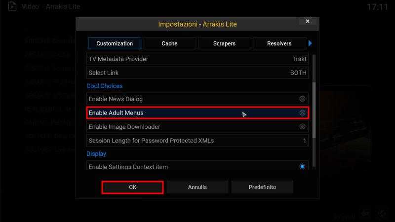Switch to the Cache tab

(169, 43)
